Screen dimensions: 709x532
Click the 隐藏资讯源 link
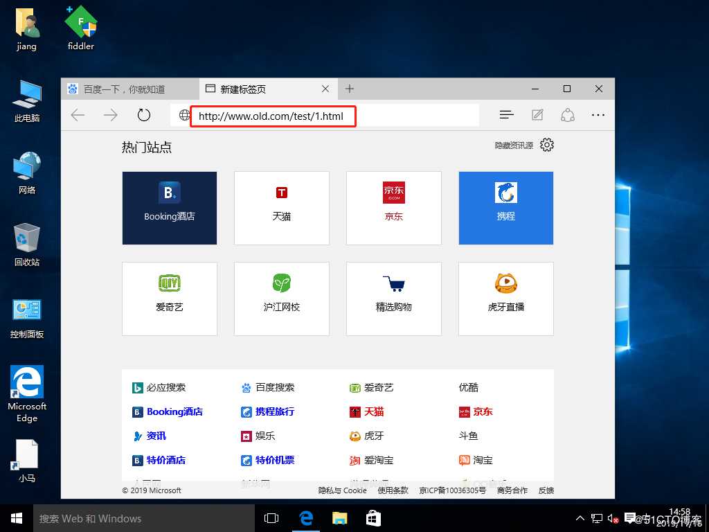pos(514,145)
